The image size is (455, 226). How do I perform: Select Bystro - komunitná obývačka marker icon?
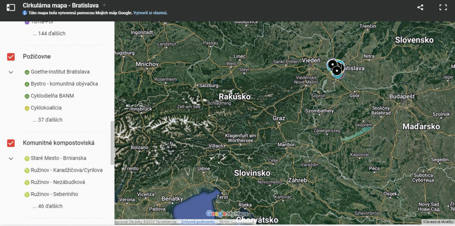pyautogui.click(x=27, y=84)
